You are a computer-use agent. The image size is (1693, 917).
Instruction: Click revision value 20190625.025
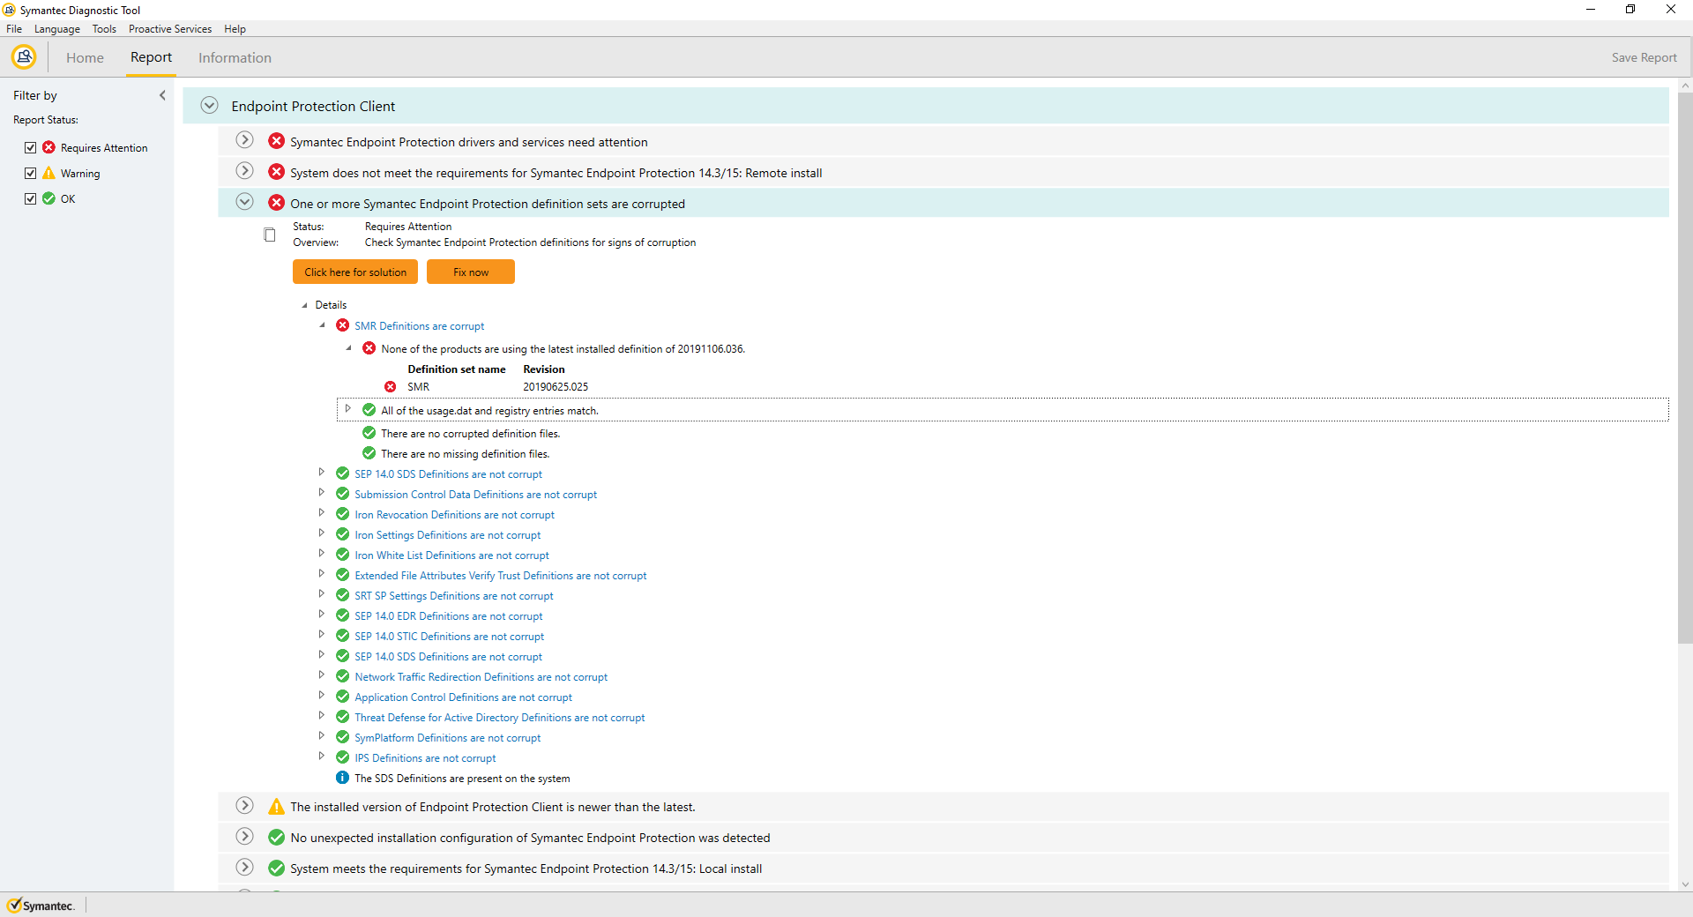pos(556,387)
